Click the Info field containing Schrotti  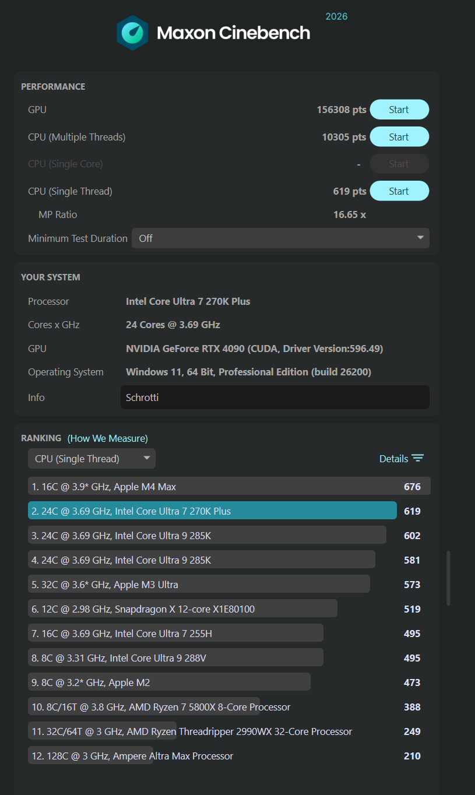coord(275,397)
